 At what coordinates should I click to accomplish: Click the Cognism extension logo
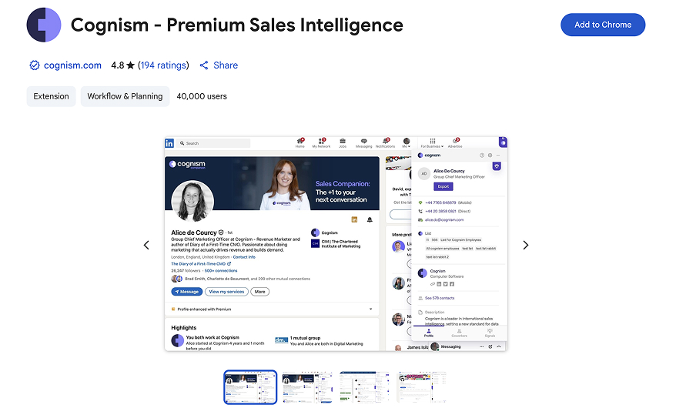[44, 25]
